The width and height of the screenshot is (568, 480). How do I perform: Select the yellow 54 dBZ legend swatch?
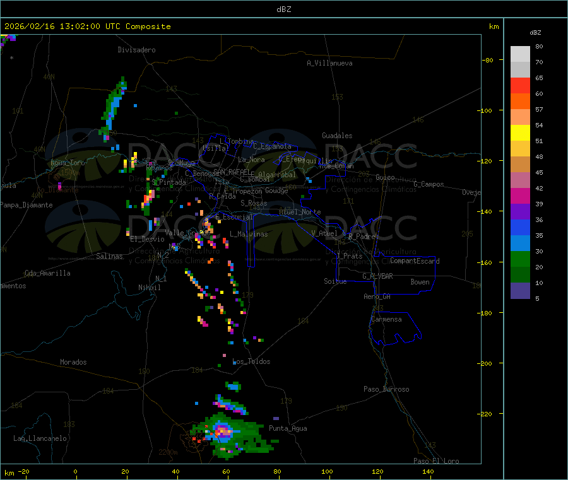point(520,133)
